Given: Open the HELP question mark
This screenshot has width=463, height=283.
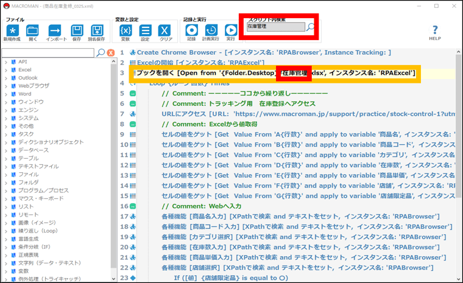Looking at the screenshot, I should coord(434,30).
